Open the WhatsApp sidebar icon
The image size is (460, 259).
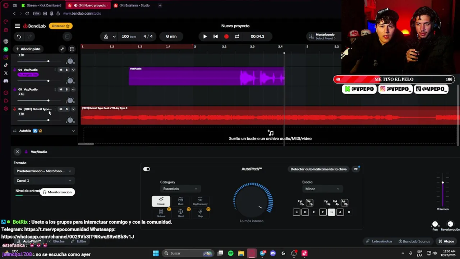tap(6, 49)
